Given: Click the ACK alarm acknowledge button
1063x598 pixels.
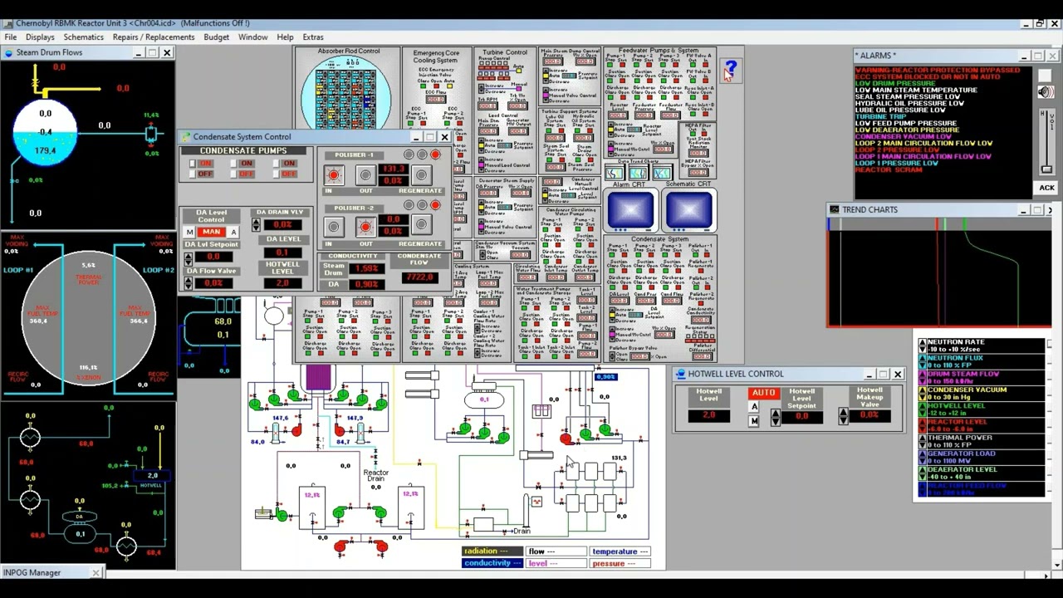Looking at the screenshot, I should click(1046, 188).
